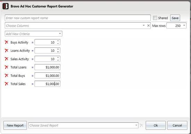The image size is (191, 134).
Task: Open the Choose Saved Report dropdown
Action: [x=136, y=125]
